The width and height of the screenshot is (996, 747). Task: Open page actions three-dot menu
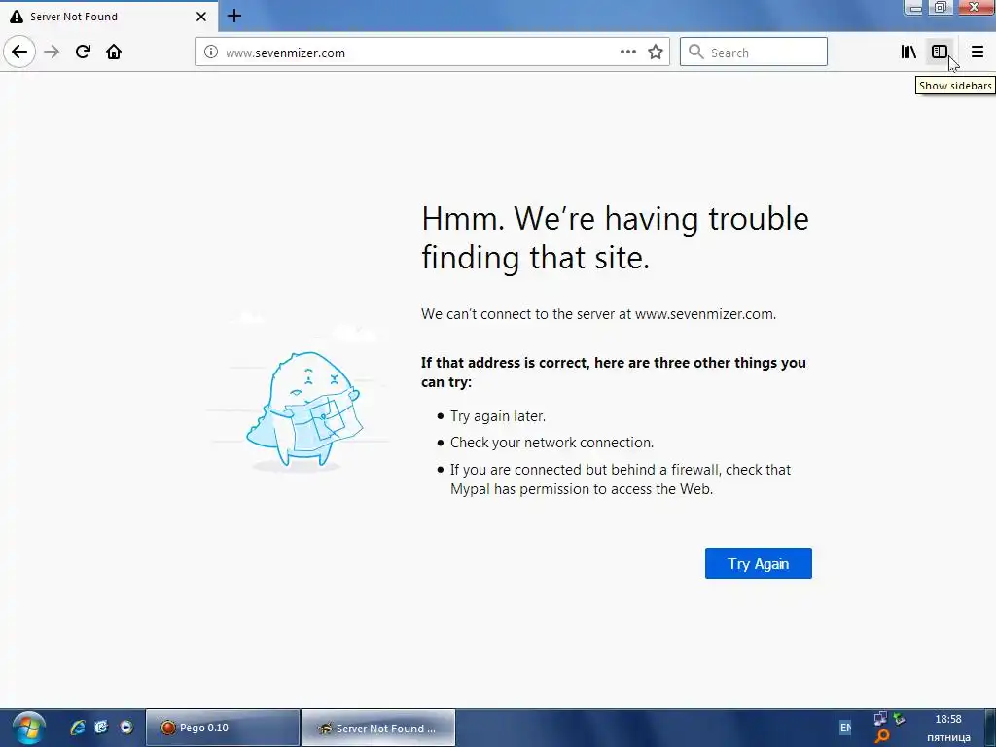click(627, 53)
